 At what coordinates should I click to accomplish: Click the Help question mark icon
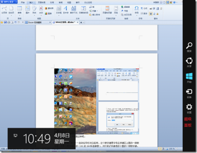[x=174, y=2]
